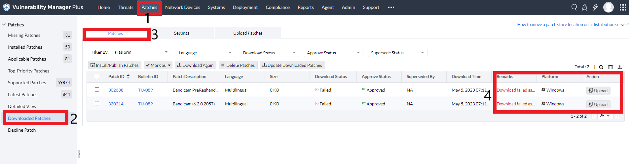Click Download failed remark for patch 302688
This screenshot has height=164, width=629.
tap(516, 90)
